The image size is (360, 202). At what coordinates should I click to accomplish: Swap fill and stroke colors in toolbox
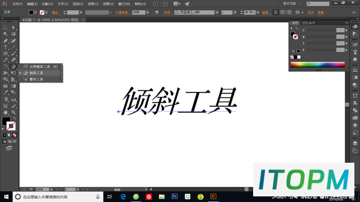click(x=15, y=118)
